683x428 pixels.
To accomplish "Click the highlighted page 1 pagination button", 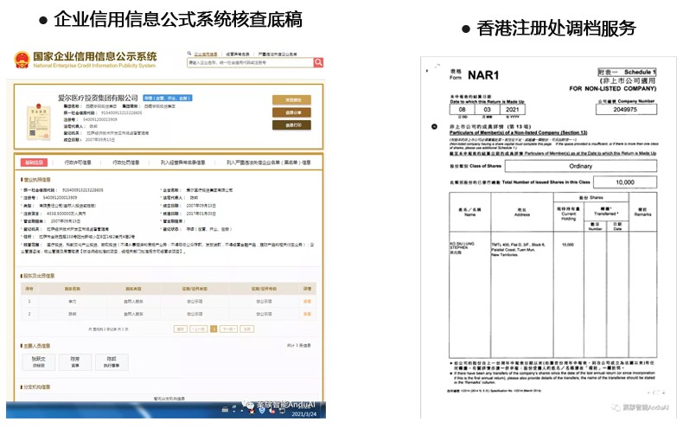I will 214,329.
